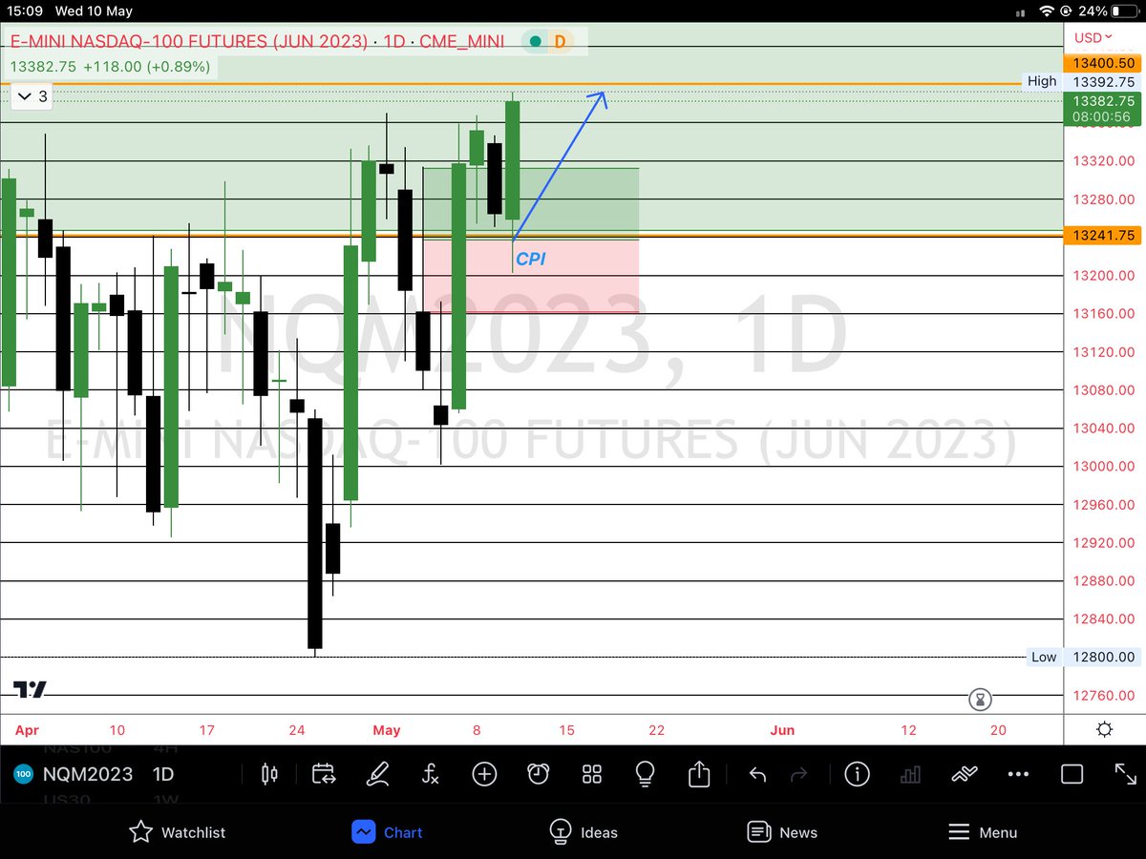Create an alert with the alarm clock icon
Screen dimensions: 1146x859
538,774
